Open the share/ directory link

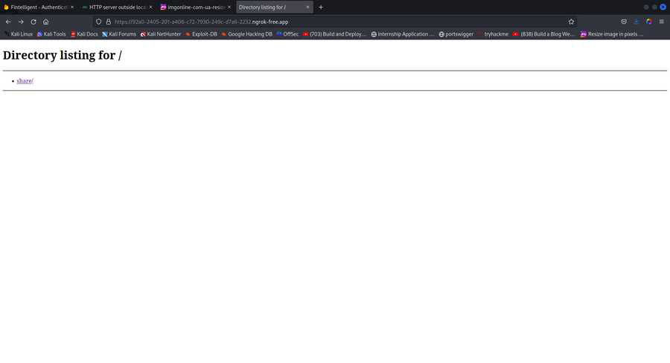pyautogui.click(x=25, y=81)
